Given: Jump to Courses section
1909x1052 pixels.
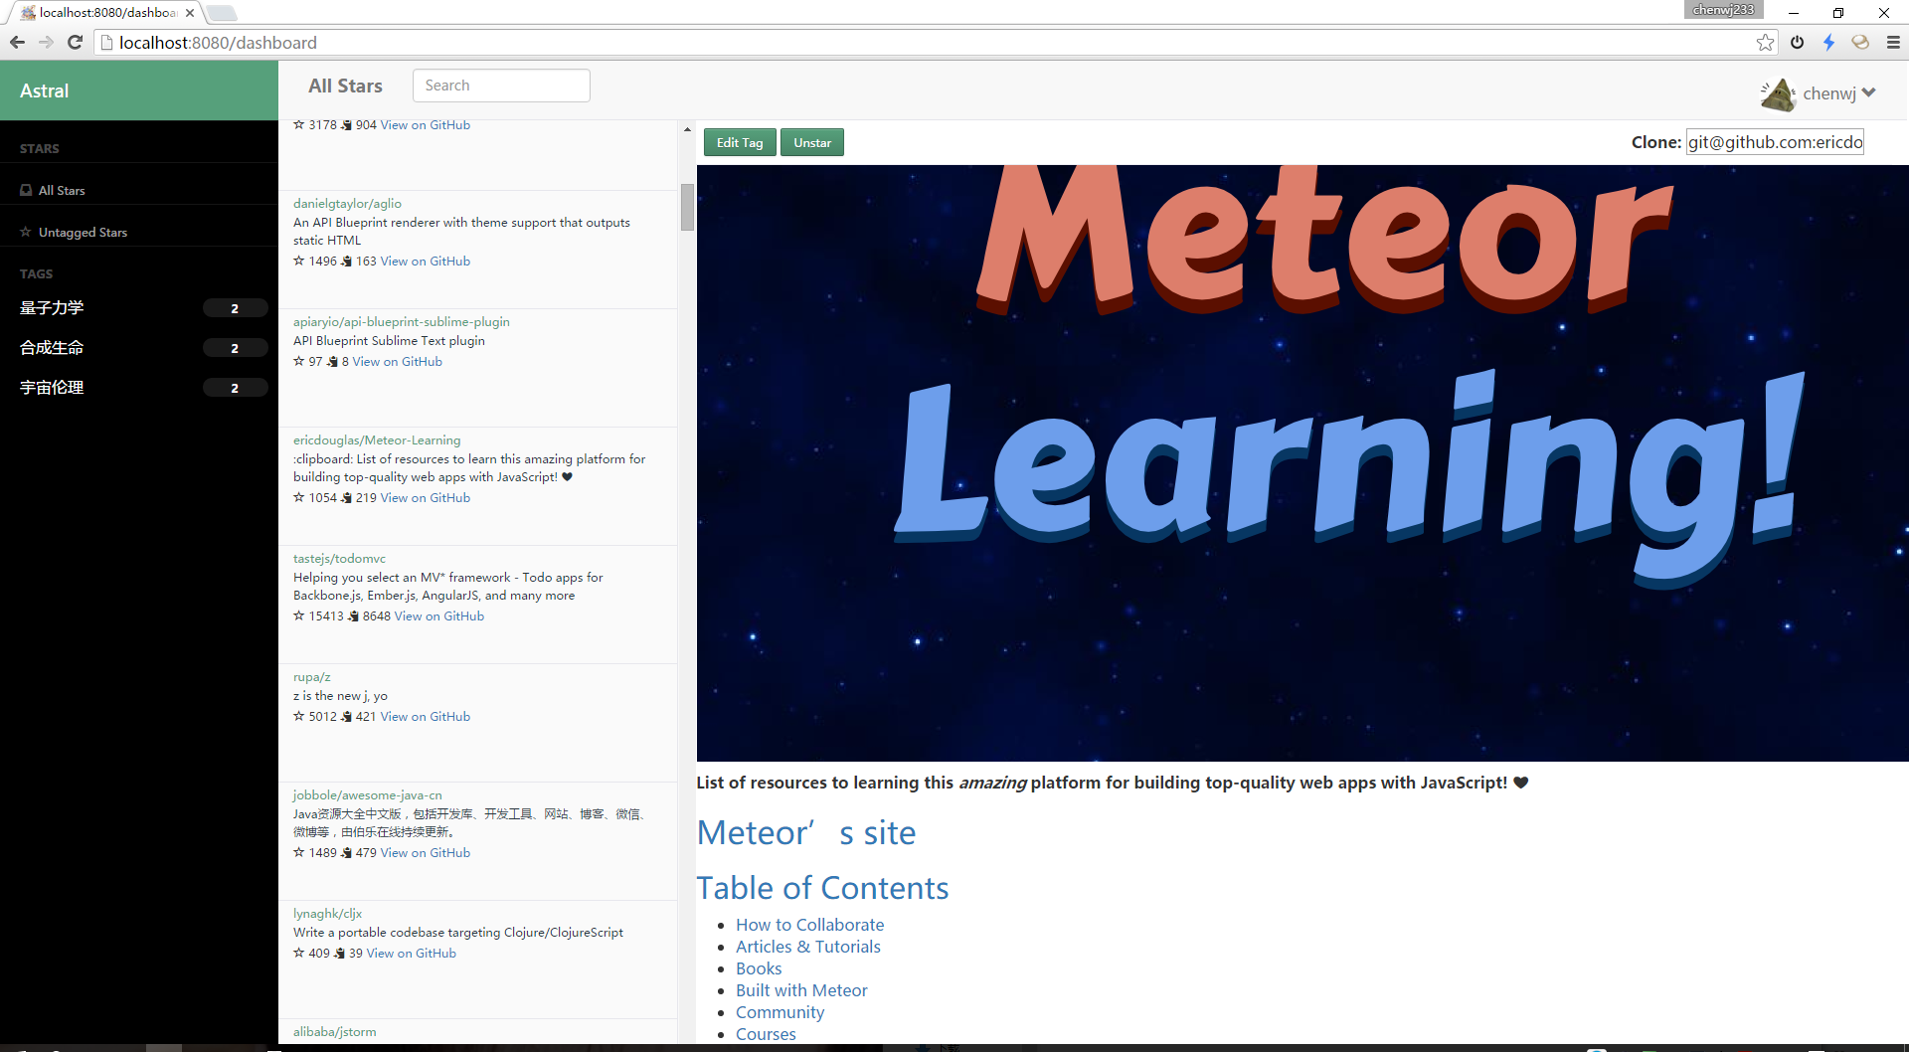Looking at the screenshot, I should pyautogui.click(x=766, y=1034).
